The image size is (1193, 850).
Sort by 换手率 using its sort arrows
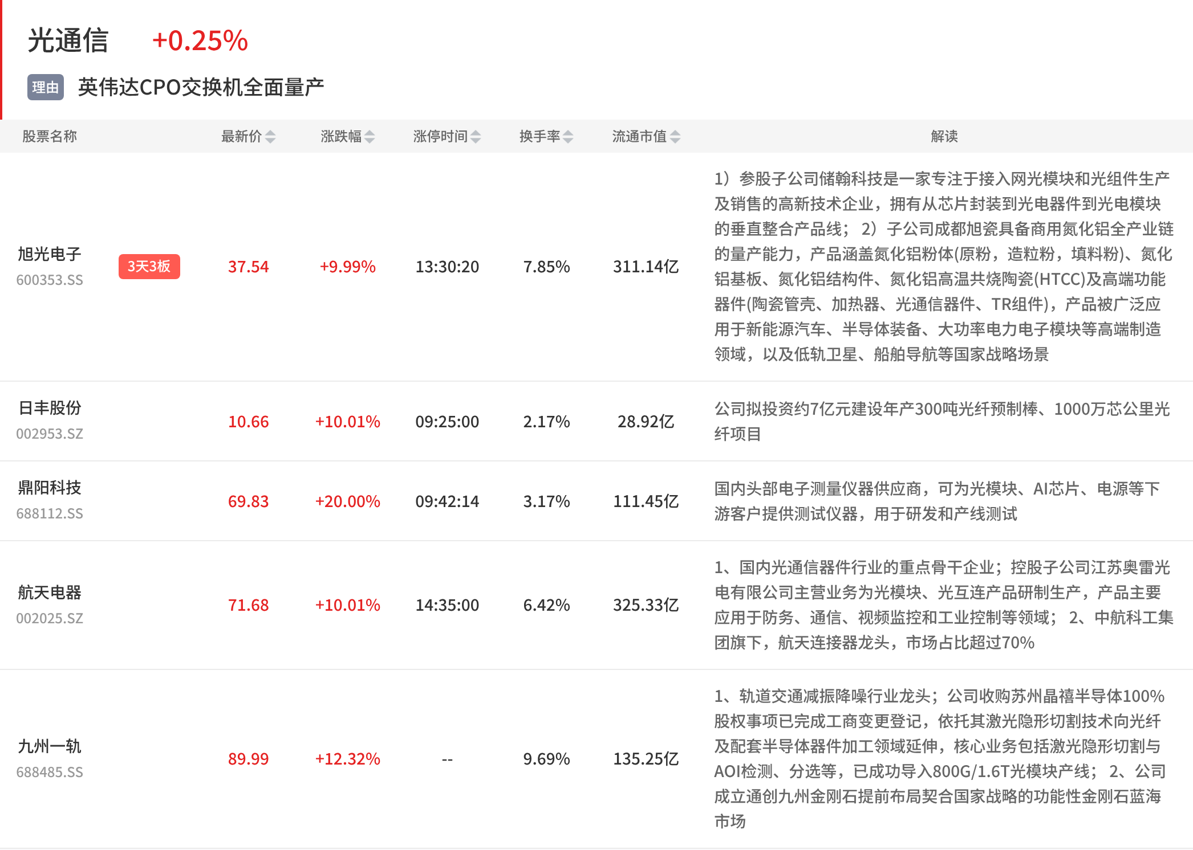point(568,137)
